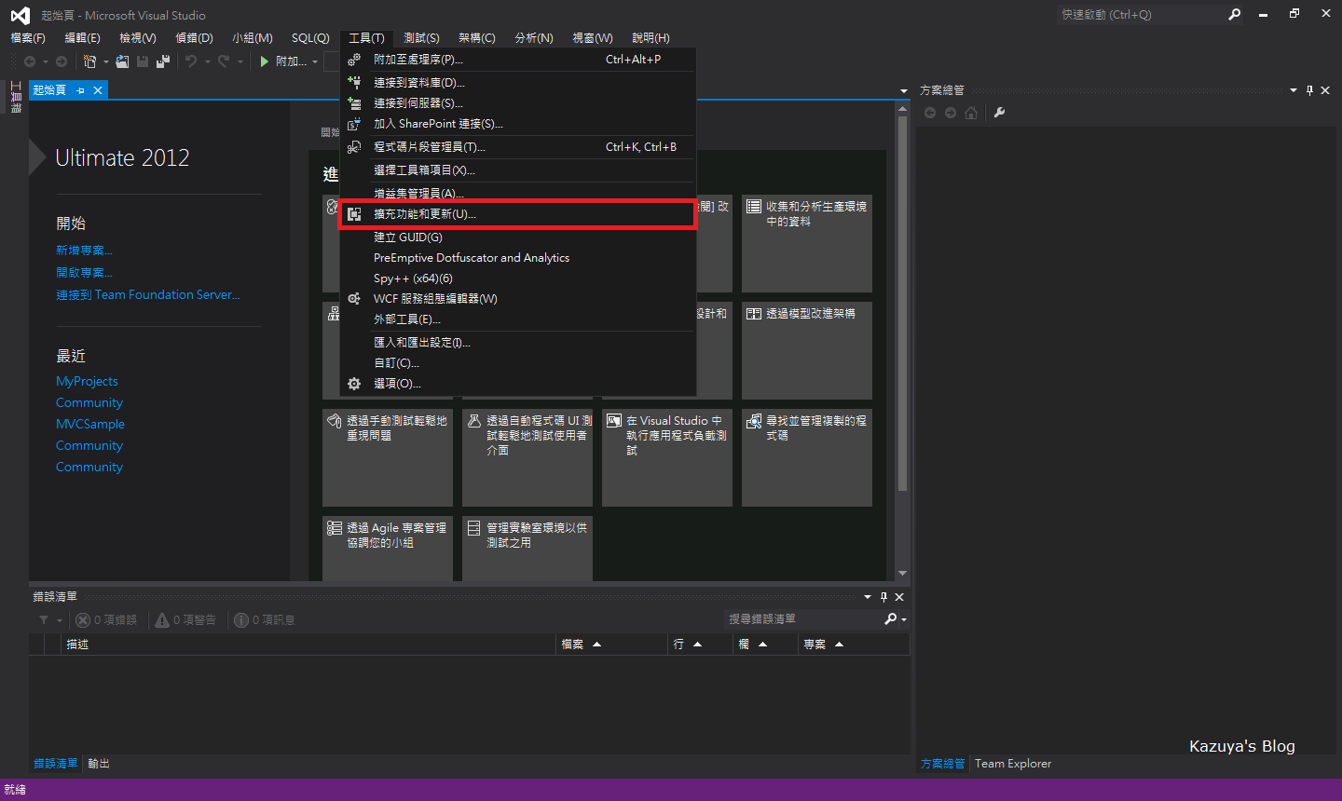Open the 檔案(F) menu
This screenshot has width=1342, height=801.
point(28,38)
